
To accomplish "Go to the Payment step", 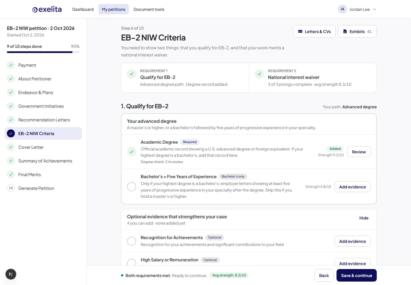I will click(x=43, y=65).
